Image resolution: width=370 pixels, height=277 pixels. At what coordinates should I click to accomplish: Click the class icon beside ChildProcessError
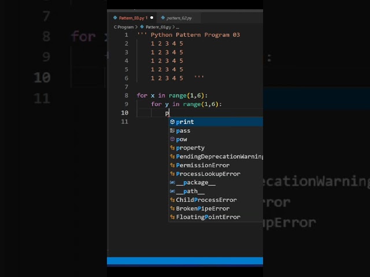pyautogui.click(x=172, y=200)
